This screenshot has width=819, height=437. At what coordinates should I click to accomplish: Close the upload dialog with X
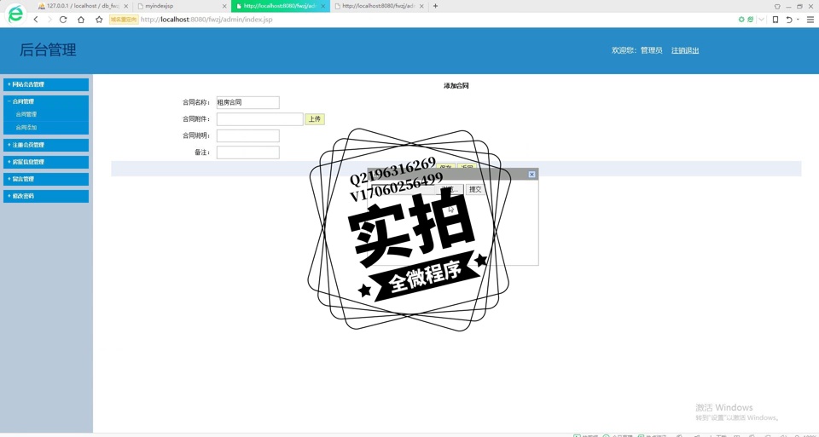pyautogui.click(x=531, y=175)
